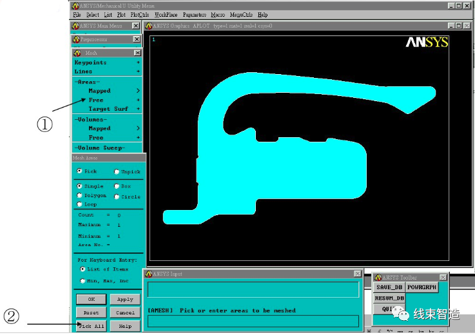Viewport: 475px width, 335px height.
Task: Select Min, Max, Inc keyboard entry
Action: 82,281
